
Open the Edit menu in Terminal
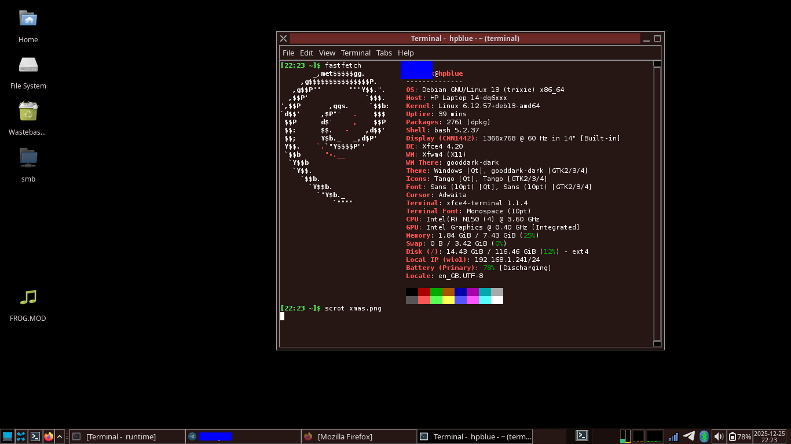tap(306, 53)
